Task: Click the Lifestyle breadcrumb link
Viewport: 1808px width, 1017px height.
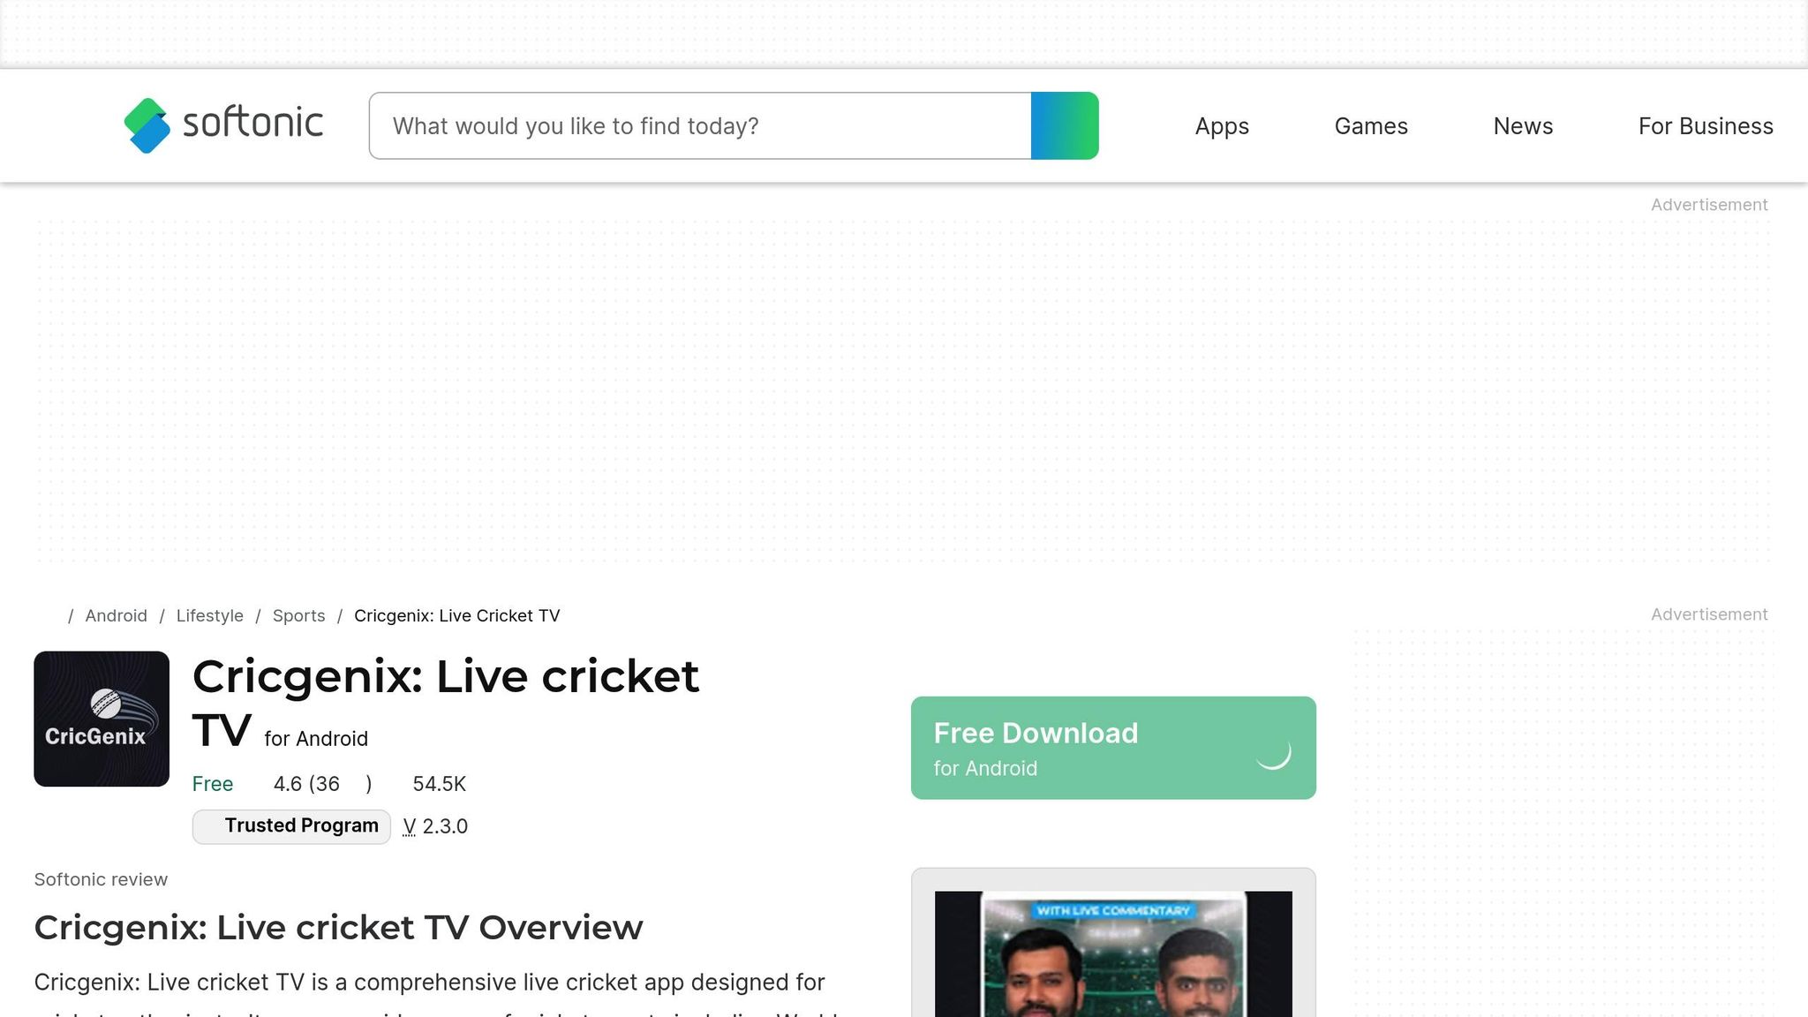Action: click(x=209, y=615)
